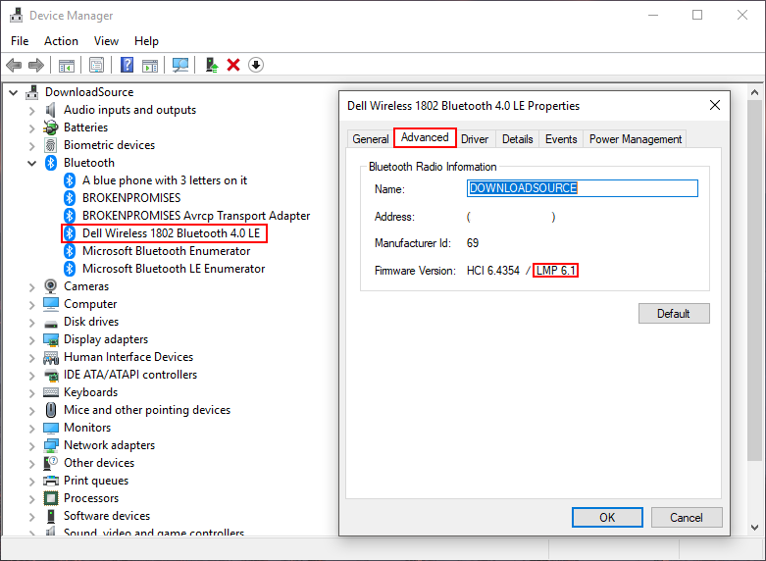Screen dimensions: 766x561
Task: Expand the Biometric devices category
Action: click(x=31, y=146)
